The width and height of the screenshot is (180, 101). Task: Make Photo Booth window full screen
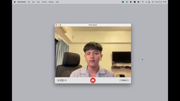[60, 25]
